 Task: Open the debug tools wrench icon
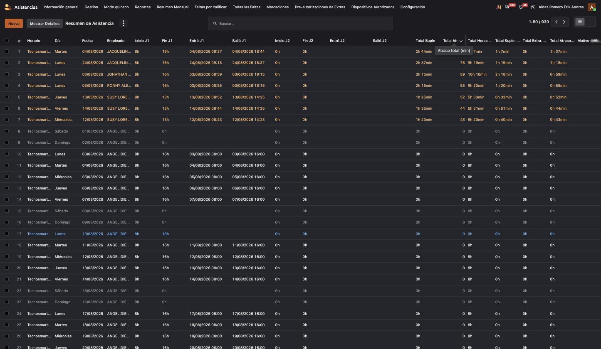(x=532, y=7)
